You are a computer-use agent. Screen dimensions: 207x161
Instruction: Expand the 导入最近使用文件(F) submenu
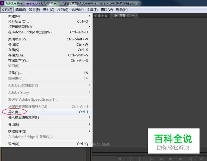89,117
